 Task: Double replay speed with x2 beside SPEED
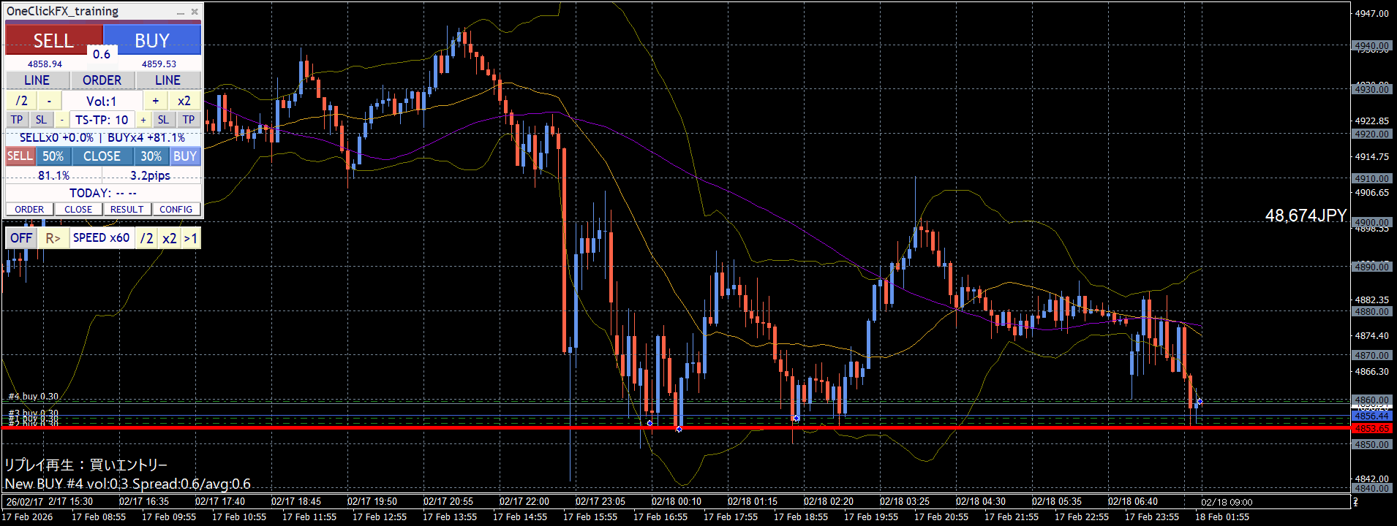tap(170, 238)
